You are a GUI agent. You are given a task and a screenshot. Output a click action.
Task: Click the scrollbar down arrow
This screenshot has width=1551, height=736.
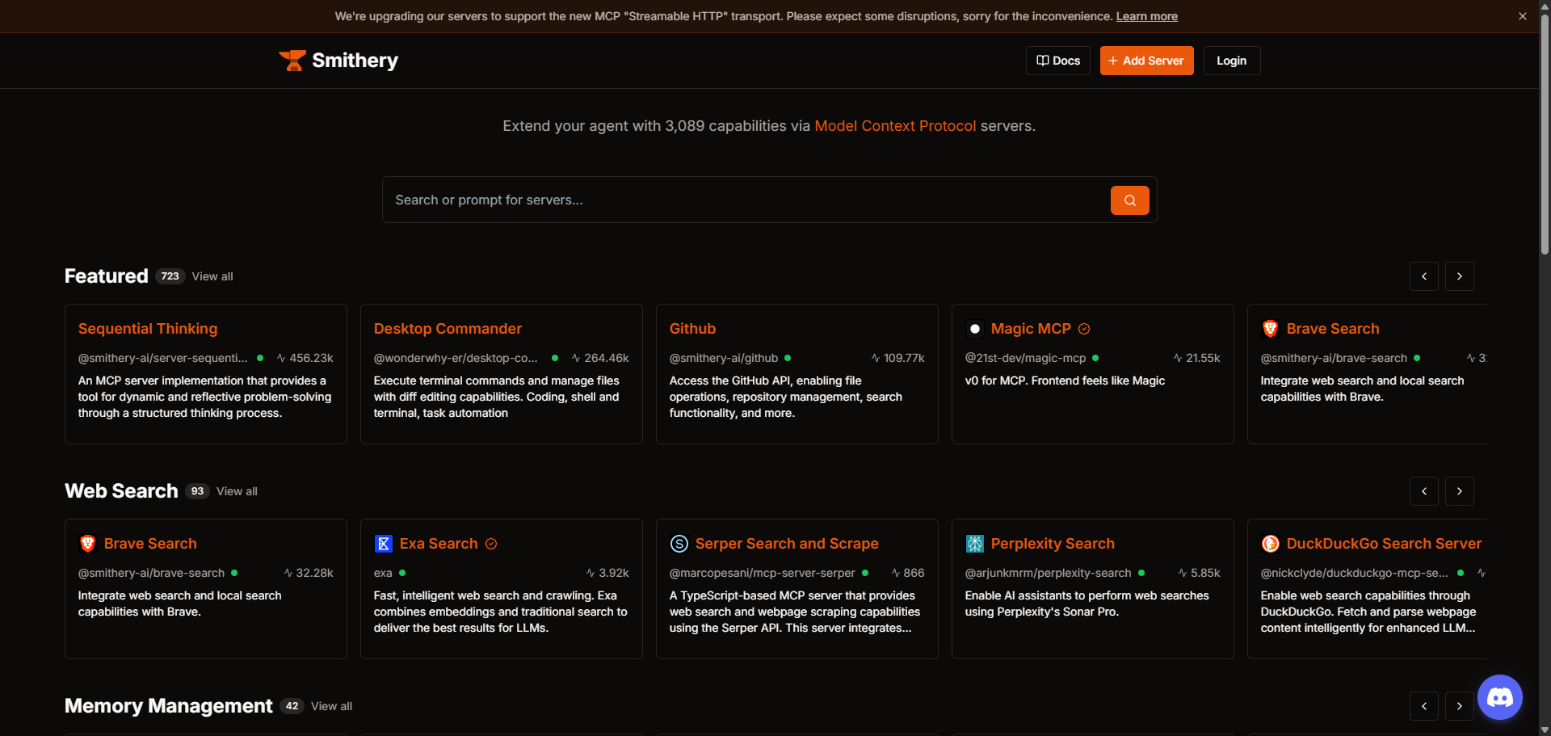[x=1545, y=730]
